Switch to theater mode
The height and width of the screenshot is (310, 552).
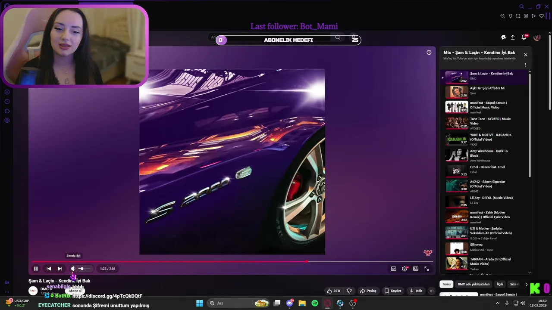click(416, 269)
